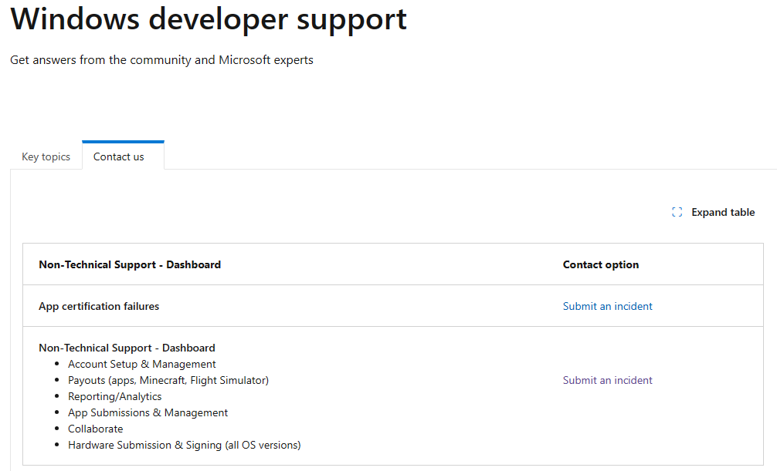Image resolution: width=777 pixels, height=471 pixels.
Task: Click the 'Contact option' column header
Action: [601, 264]
